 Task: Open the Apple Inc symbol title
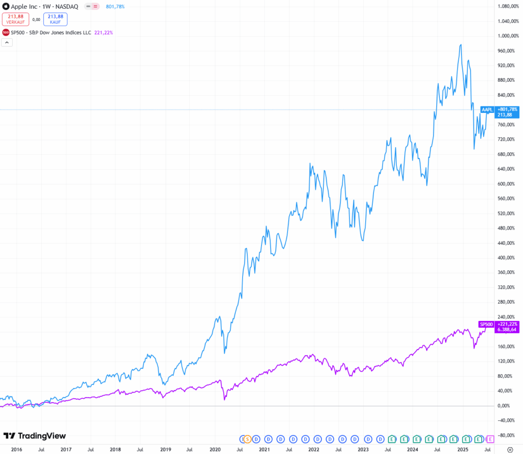[44, 6]
